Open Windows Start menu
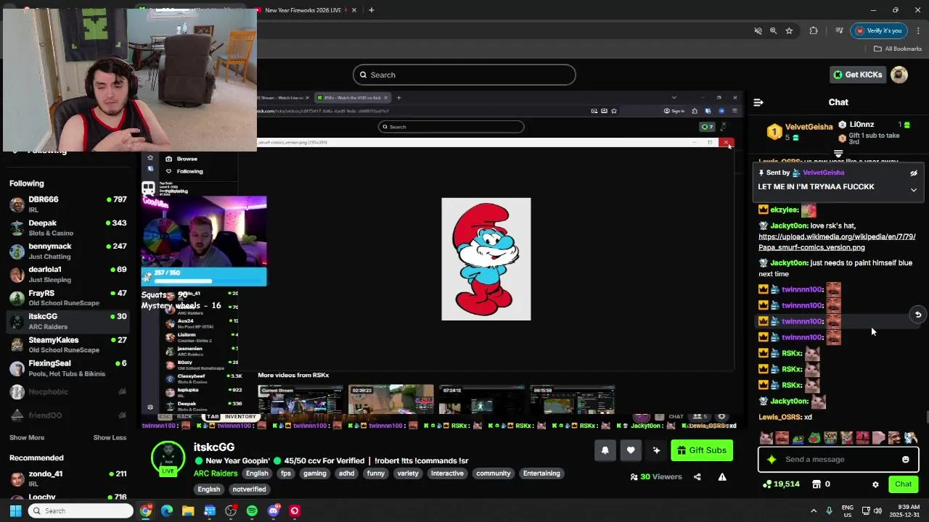Image resolution: width=929 pixels, height=522 pixels. [15, 511]
